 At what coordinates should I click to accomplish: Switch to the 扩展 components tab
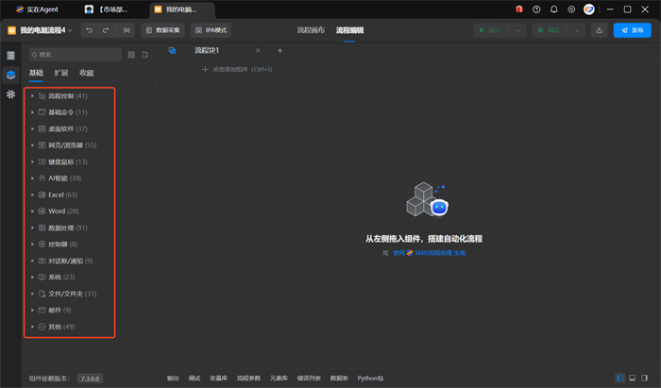[x=61, y=73]
